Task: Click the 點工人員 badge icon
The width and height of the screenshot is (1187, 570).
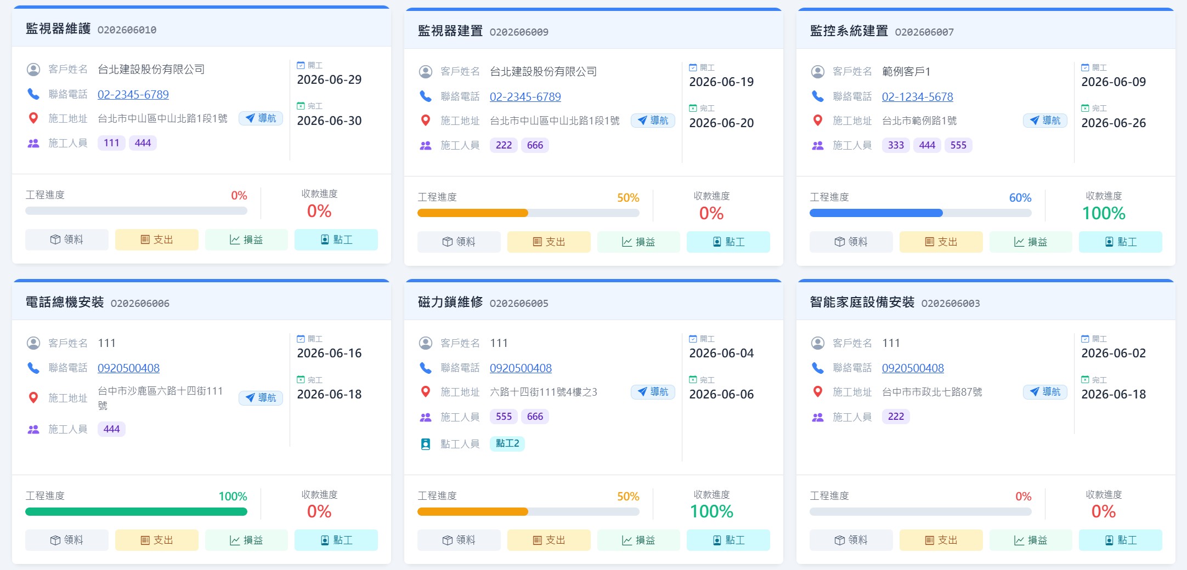Action: [x=426, y=444]
